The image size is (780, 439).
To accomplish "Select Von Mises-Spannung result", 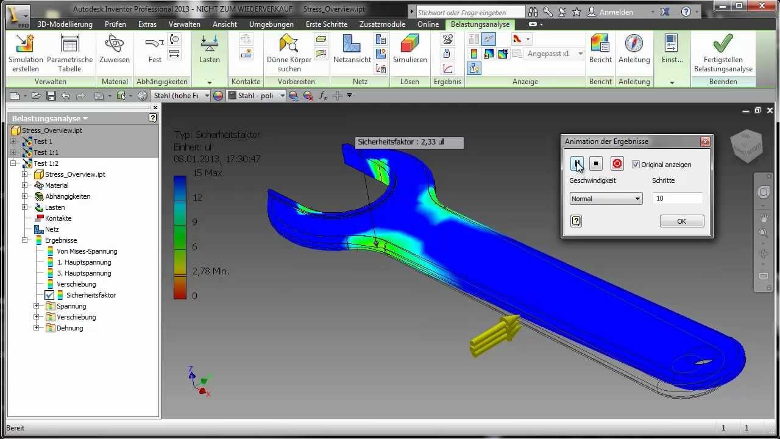I will click(x=87, y=251).
